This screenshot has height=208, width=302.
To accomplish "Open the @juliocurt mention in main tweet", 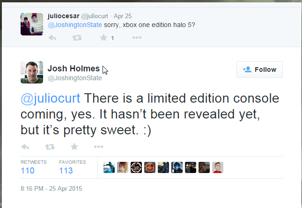I will coord(51,99).
